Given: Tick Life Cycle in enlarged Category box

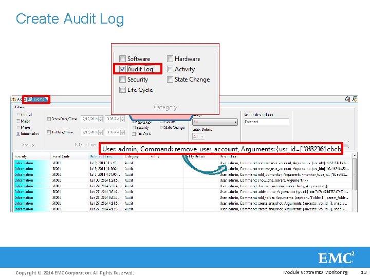Looking at the screenshot, I should pyautogui.click(x=122, y=89).
